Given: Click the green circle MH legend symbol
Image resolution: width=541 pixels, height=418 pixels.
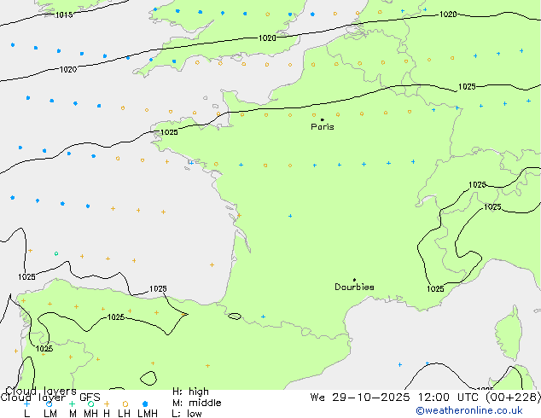Looking at the screenshot, I should coord(90,403).
